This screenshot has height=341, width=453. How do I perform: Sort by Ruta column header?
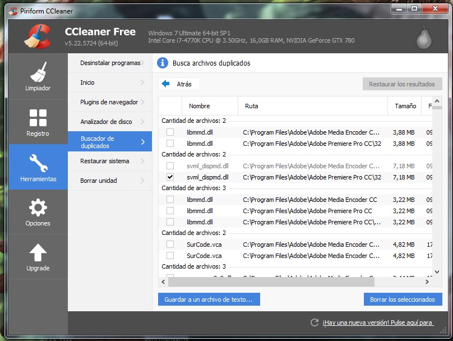tap(313, 106)
